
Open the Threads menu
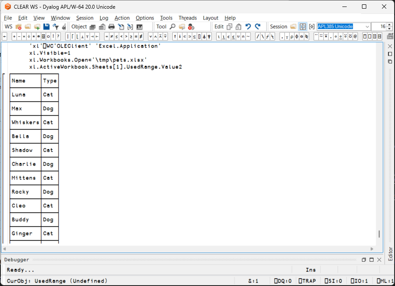click(187, 18)
